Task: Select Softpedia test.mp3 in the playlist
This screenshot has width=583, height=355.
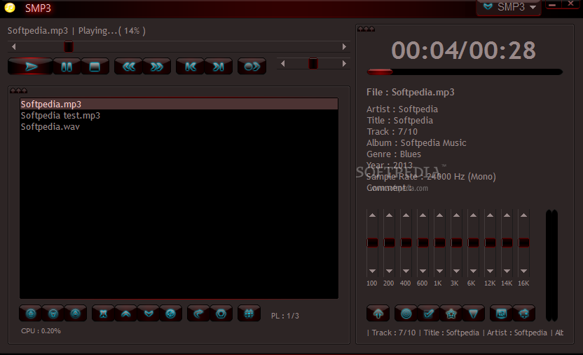Action: (x=179, y=115)
